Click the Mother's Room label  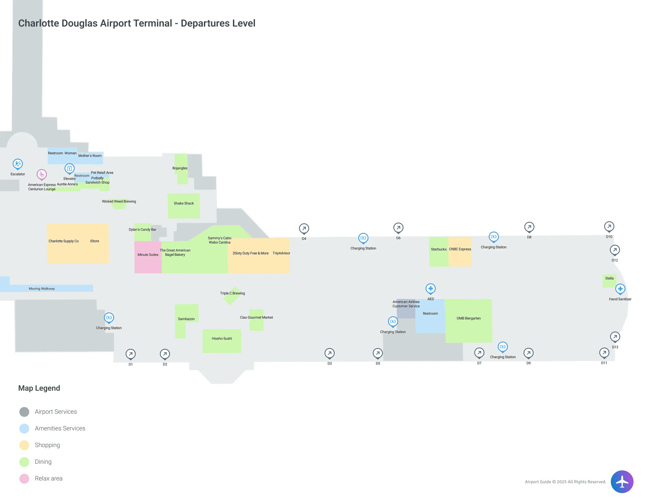(x=90, y=156)
